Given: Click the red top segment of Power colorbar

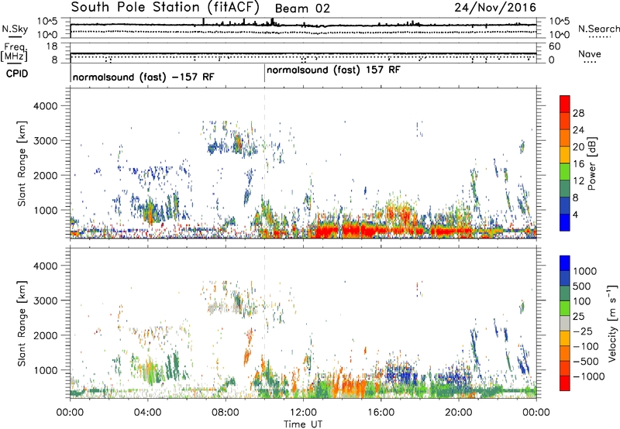Looking at the screenshot, I should click(x=565, y=104).
